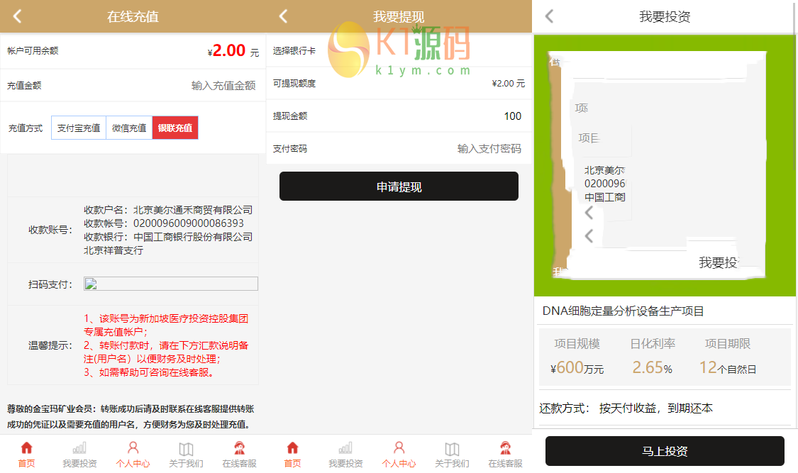Image resolution: width=798 pixels, height=473 pixels.
Task: Click the 申请提现 button
Action: point(399,186)
